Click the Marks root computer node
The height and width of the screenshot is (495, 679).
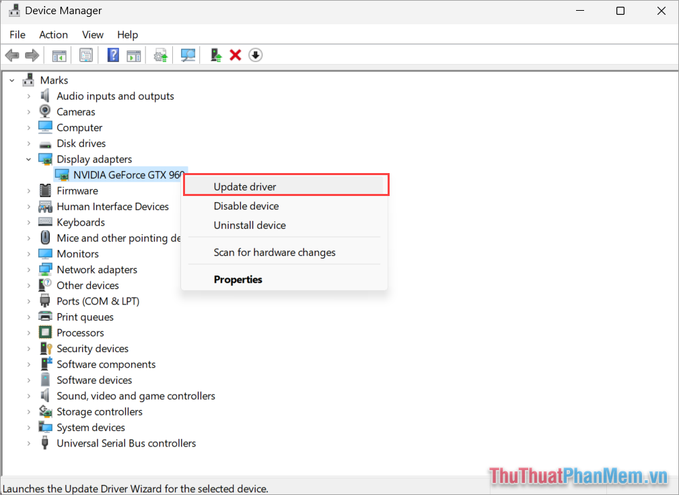(x=54, y=79)
